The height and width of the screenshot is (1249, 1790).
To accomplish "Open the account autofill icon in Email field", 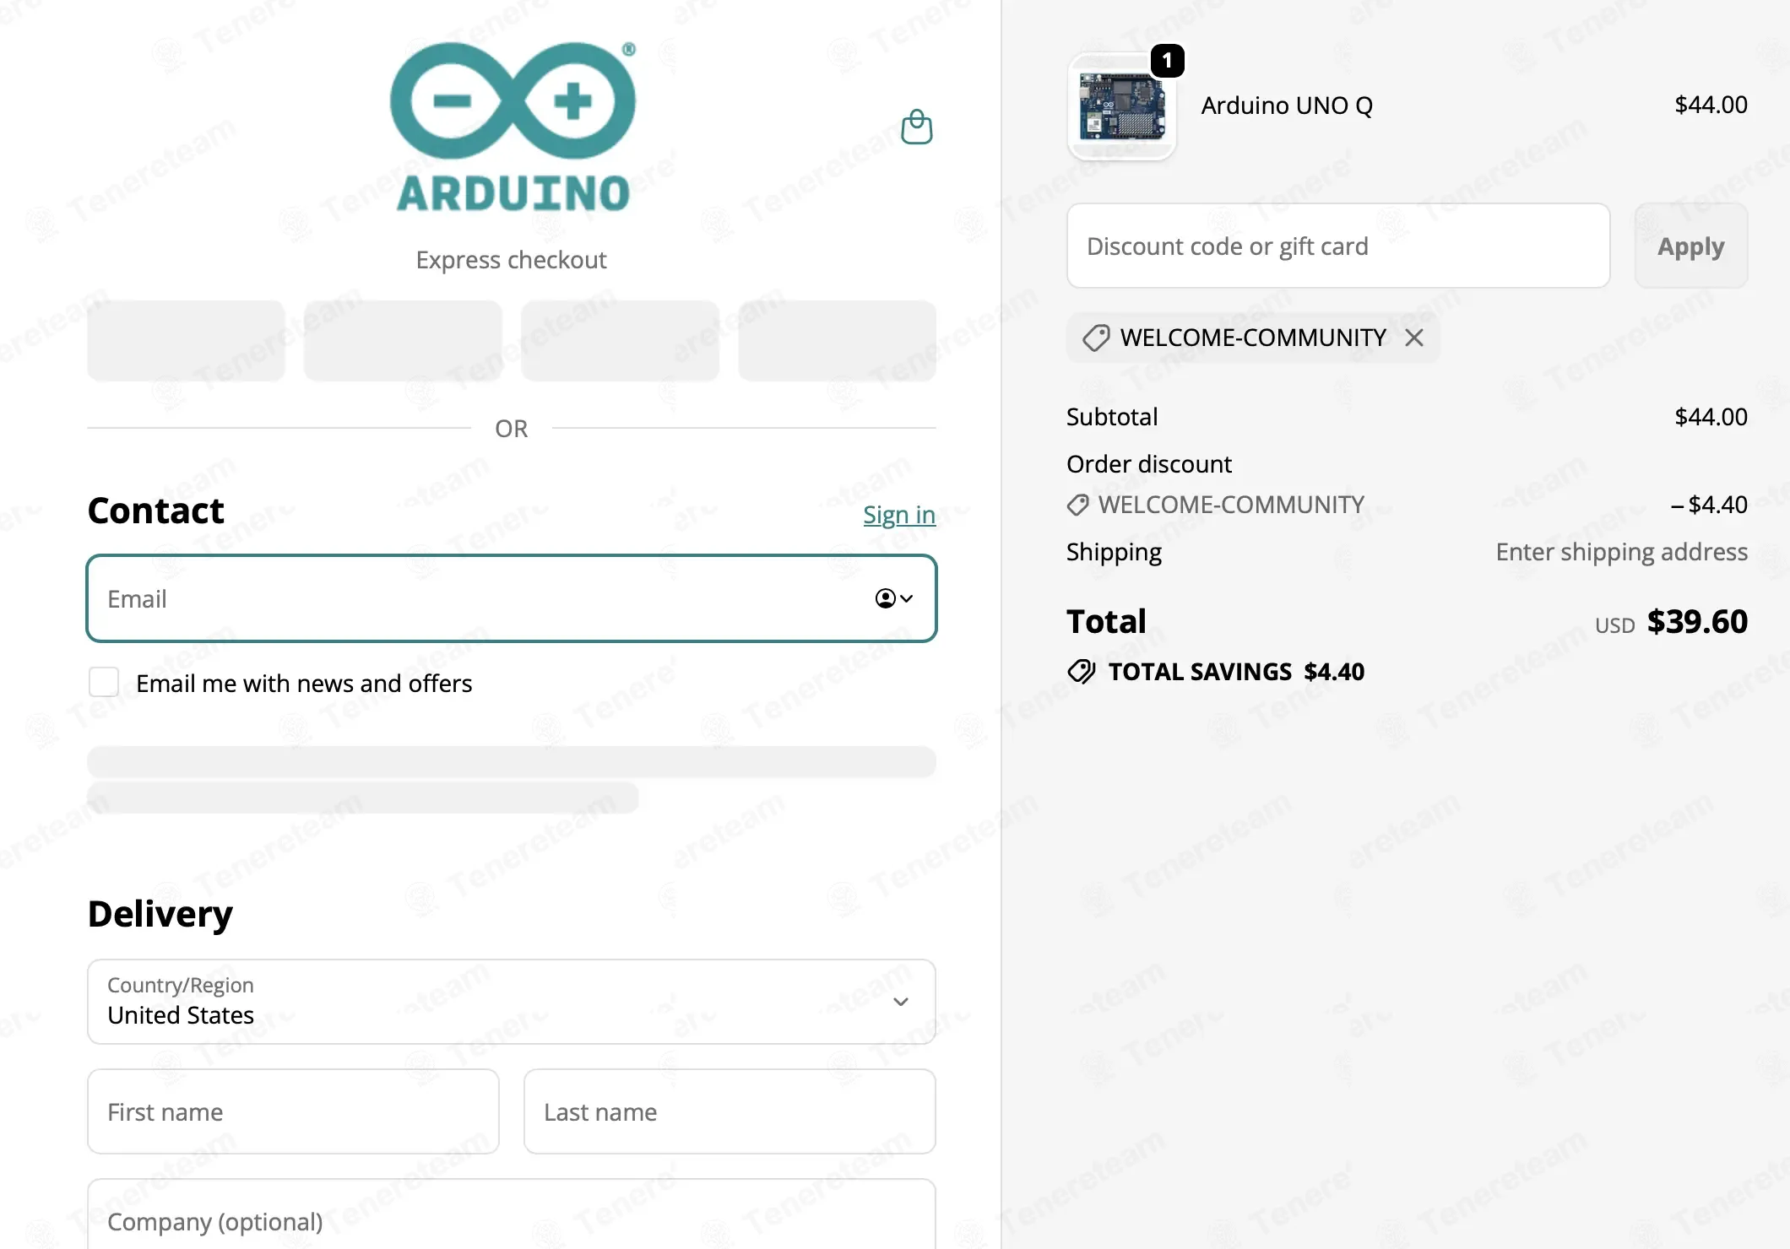I will click(x=894, y=598).
